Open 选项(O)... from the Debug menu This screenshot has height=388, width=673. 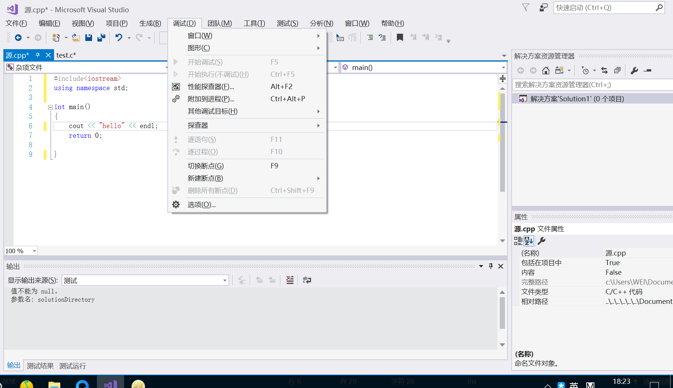pyautogui.click(x=247, y=205)
